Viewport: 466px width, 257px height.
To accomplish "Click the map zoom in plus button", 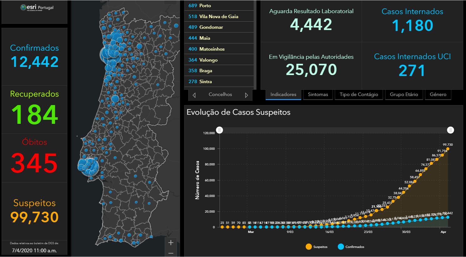I will coord(171,243).
